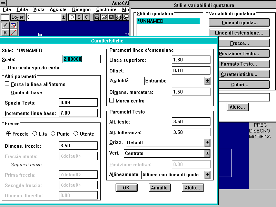276x207 pixels.
Task: Click the Colori button
Action: click(244, 85)
